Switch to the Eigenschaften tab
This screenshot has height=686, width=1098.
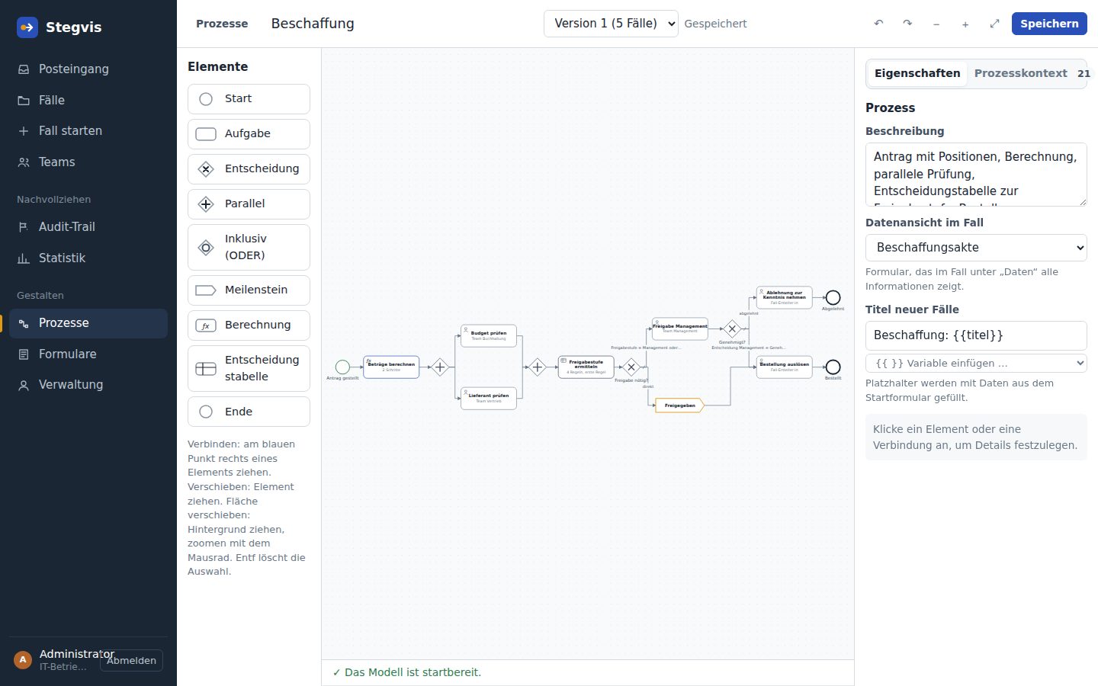[x=917, y=74]
